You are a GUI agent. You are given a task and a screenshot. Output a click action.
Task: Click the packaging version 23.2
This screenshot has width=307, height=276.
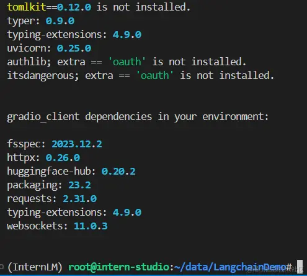coord(79,185)
